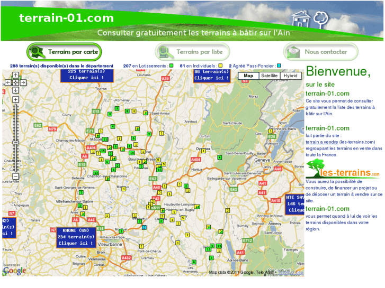Select green 4 marker near Saint-Genis-Pouilly
385x288 pixels.
pos(220,157)
